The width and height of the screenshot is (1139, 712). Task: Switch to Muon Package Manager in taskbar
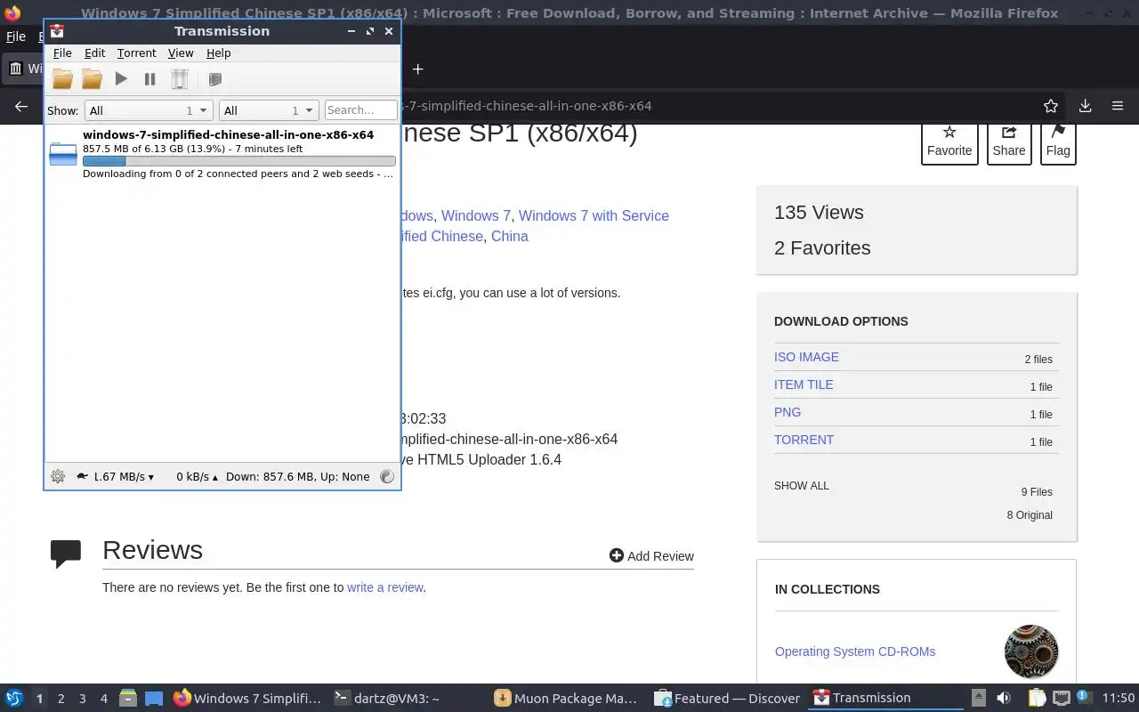(x=567, y=699)
